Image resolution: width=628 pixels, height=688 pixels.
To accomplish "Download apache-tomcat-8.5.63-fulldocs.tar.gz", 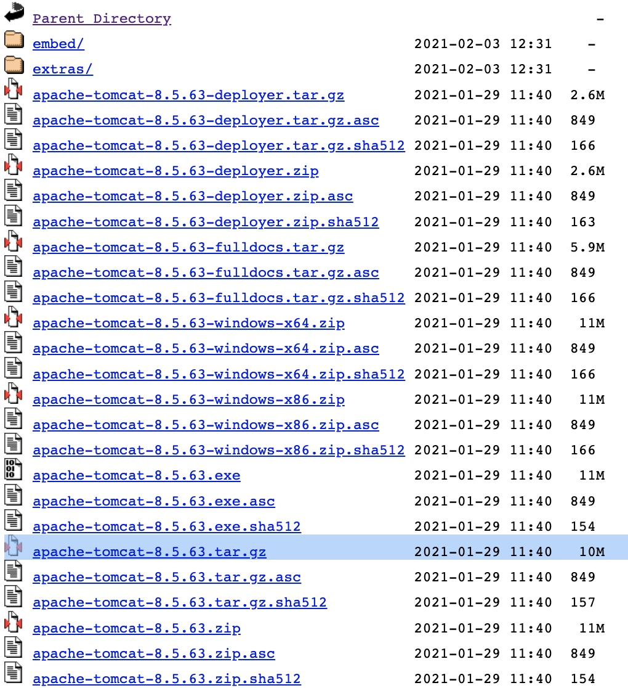I will click(188, 247).
